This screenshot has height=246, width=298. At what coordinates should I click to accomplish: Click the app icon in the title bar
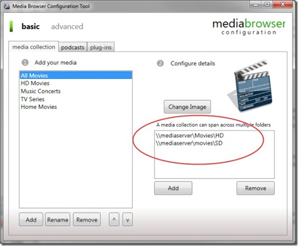click(x=7, y=6)
